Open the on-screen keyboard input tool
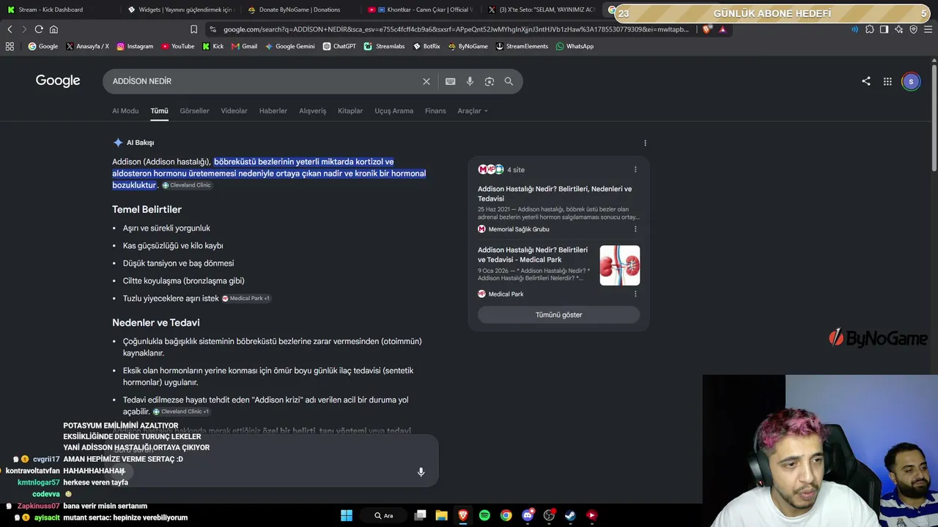 coord(450,81)
